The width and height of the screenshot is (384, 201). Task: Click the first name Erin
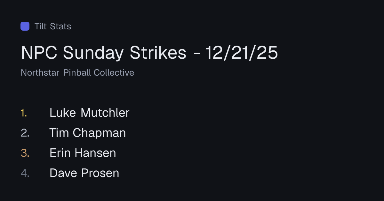[x=60, y=153]
